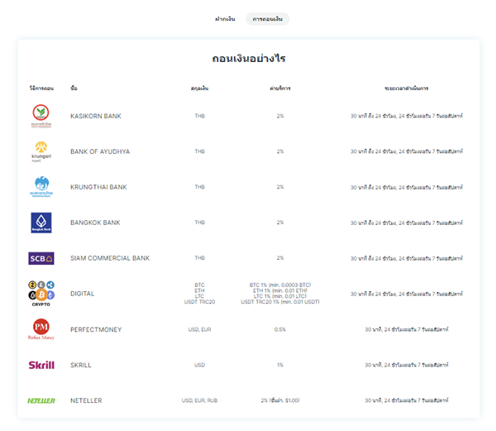
Task: Click the Krungsri bank logo
Action: pos(41,151)
